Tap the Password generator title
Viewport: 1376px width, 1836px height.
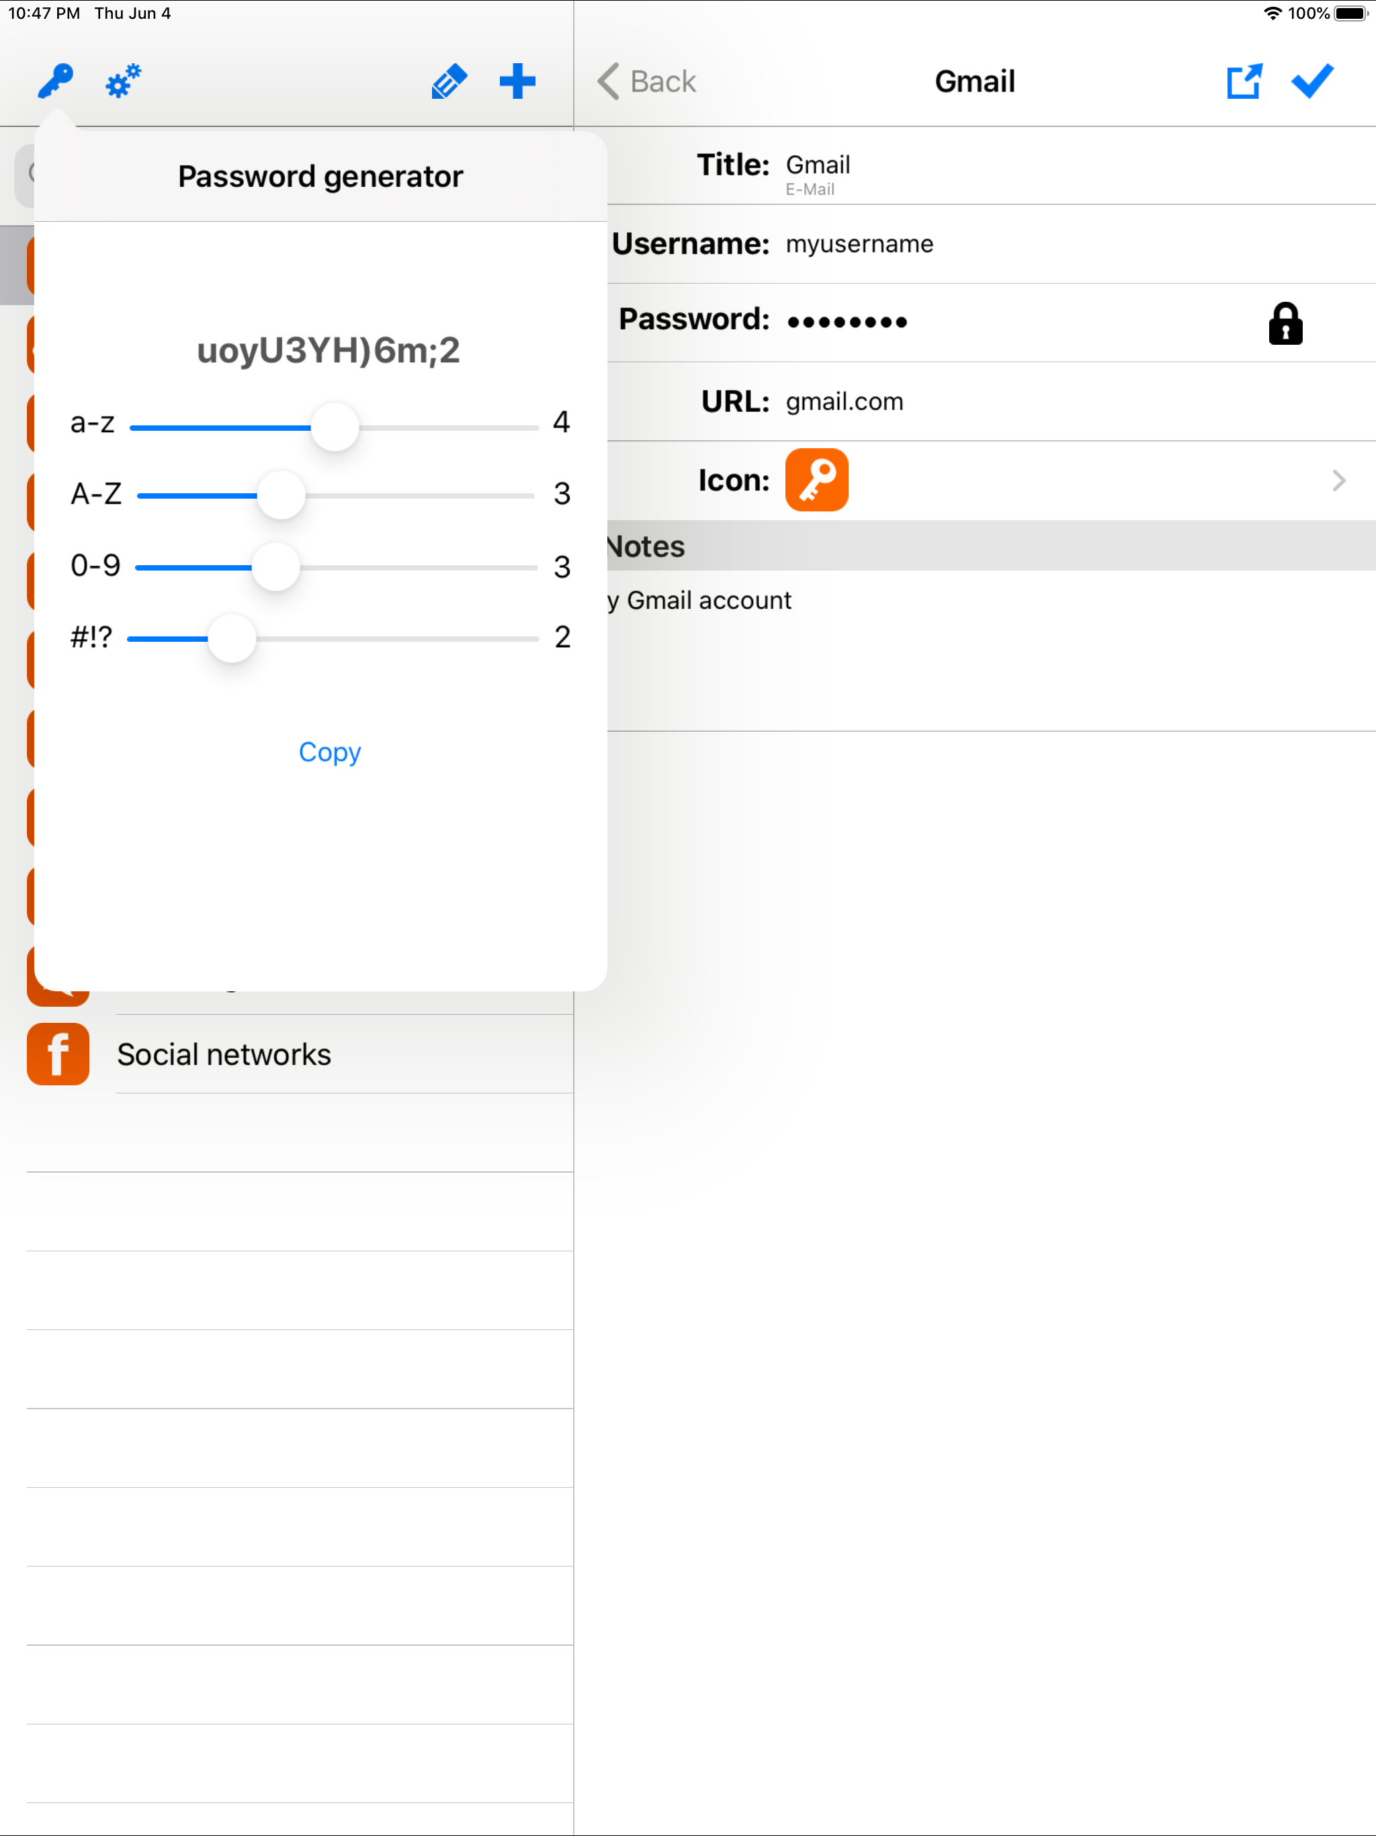pos(320,177)
